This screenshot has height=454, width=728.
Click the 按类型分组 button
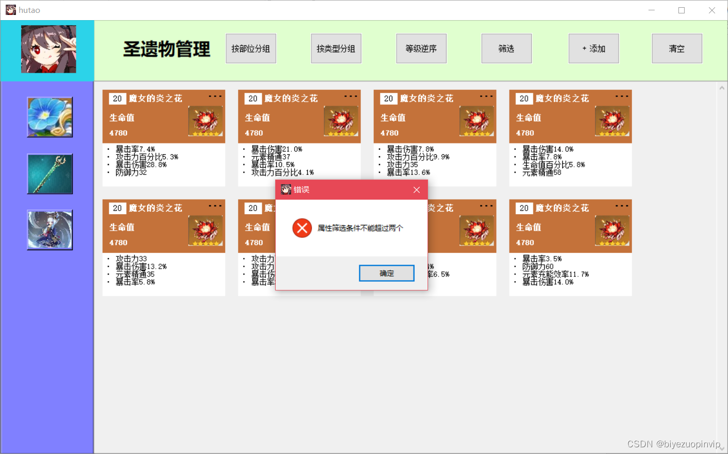336,48
